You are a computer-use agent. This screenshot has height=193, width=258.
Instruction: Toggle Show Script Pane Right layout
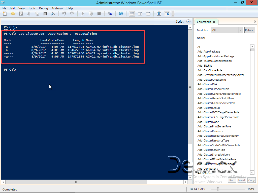coord(140,14)
